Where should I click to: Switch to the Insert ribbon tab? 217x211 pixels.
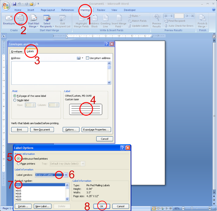[31, 10]
